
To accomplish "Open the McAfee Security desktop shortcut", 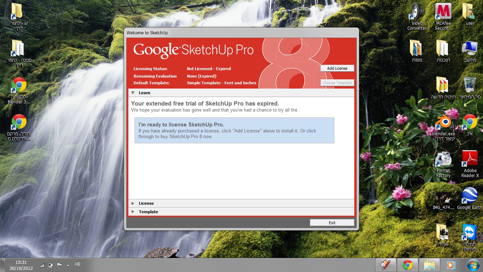I will coord(443,17).
